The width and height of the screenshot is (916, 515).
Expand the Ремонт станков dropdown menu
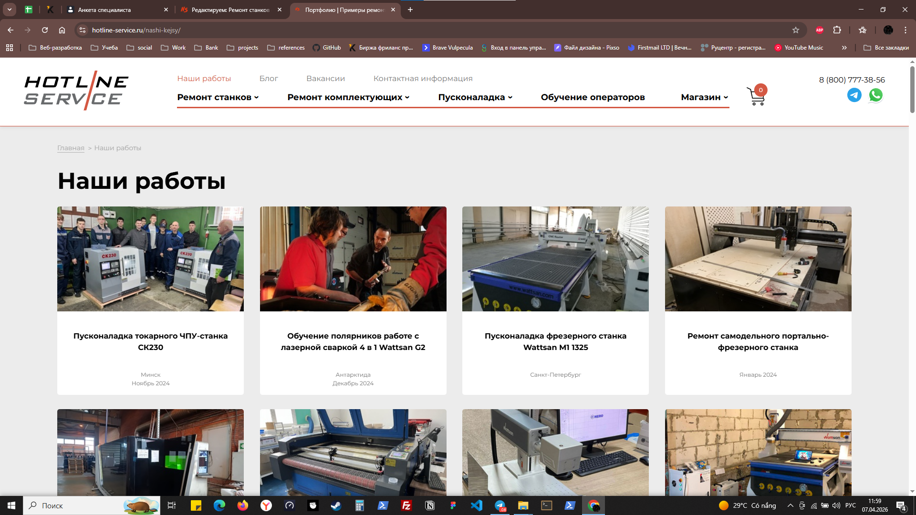218,97
